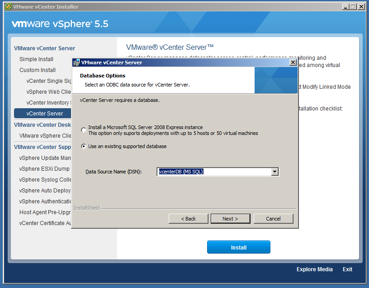Select vSphere Update Manager entry

point(45,158)
